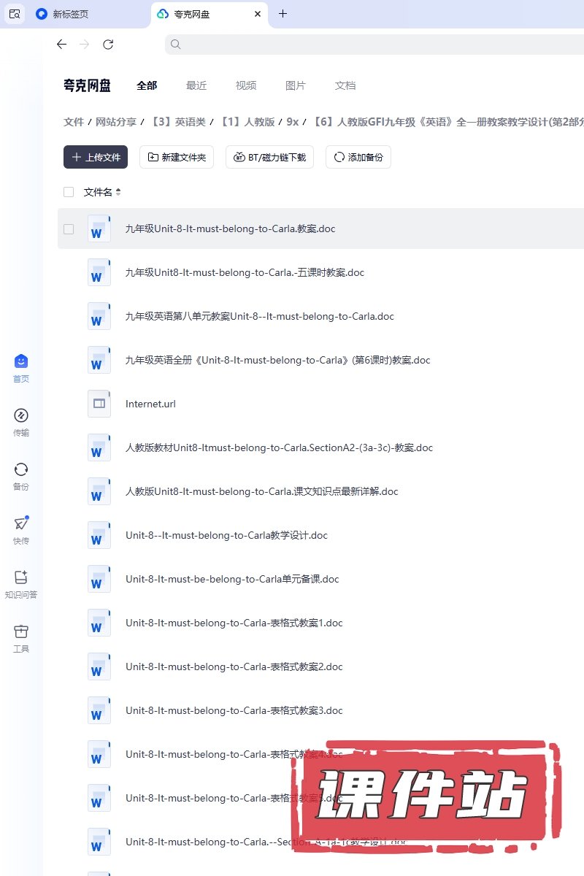Reload the page with refresh icon
This screenshot has width=584, height=876.
pyautogui.click(x=108, y=45)
